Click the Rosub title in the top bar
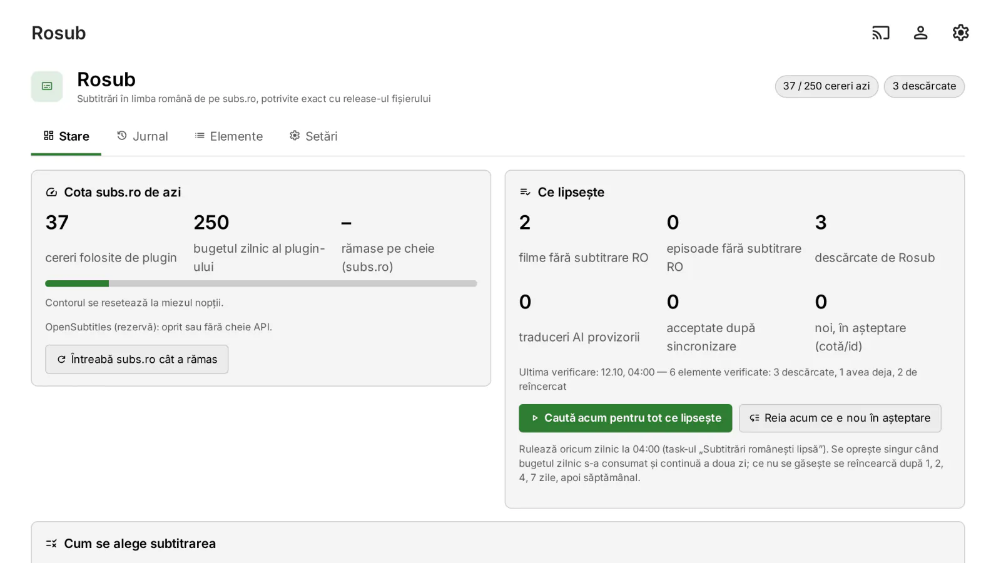This screenshot has width=1001, height=563. point(59,33)
